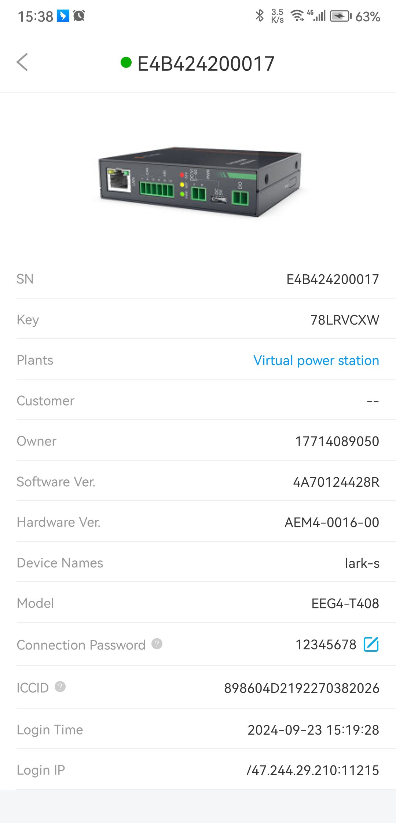Tap the Software Ver. row value
The image size is (396, 823).
pos(336,482)
